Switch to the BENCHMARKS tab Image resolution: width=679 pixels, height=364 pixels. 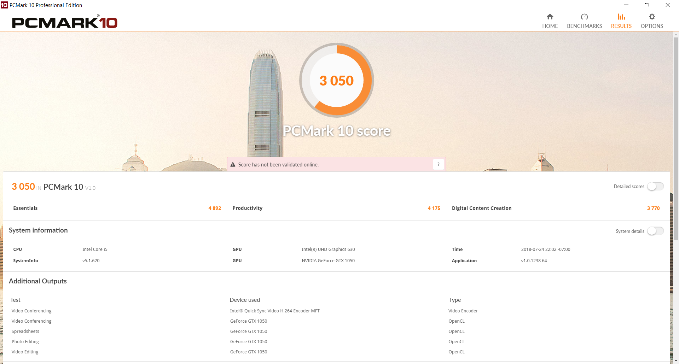pyautogui.click(x=584, y=26)
